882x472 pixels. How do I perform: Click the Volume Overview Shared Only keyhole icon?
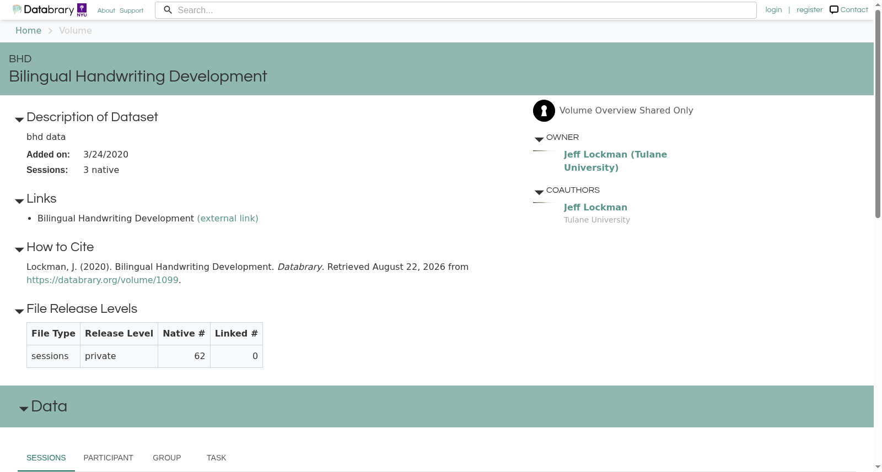click(x=544, y=111)
